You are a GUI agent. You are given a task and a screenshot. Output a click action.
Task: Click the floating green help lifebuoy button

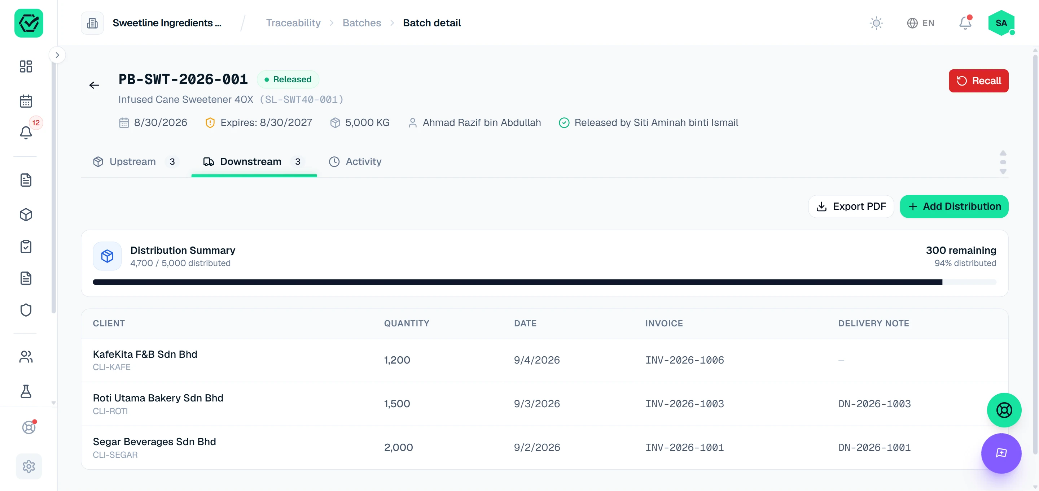[1004, 410]
